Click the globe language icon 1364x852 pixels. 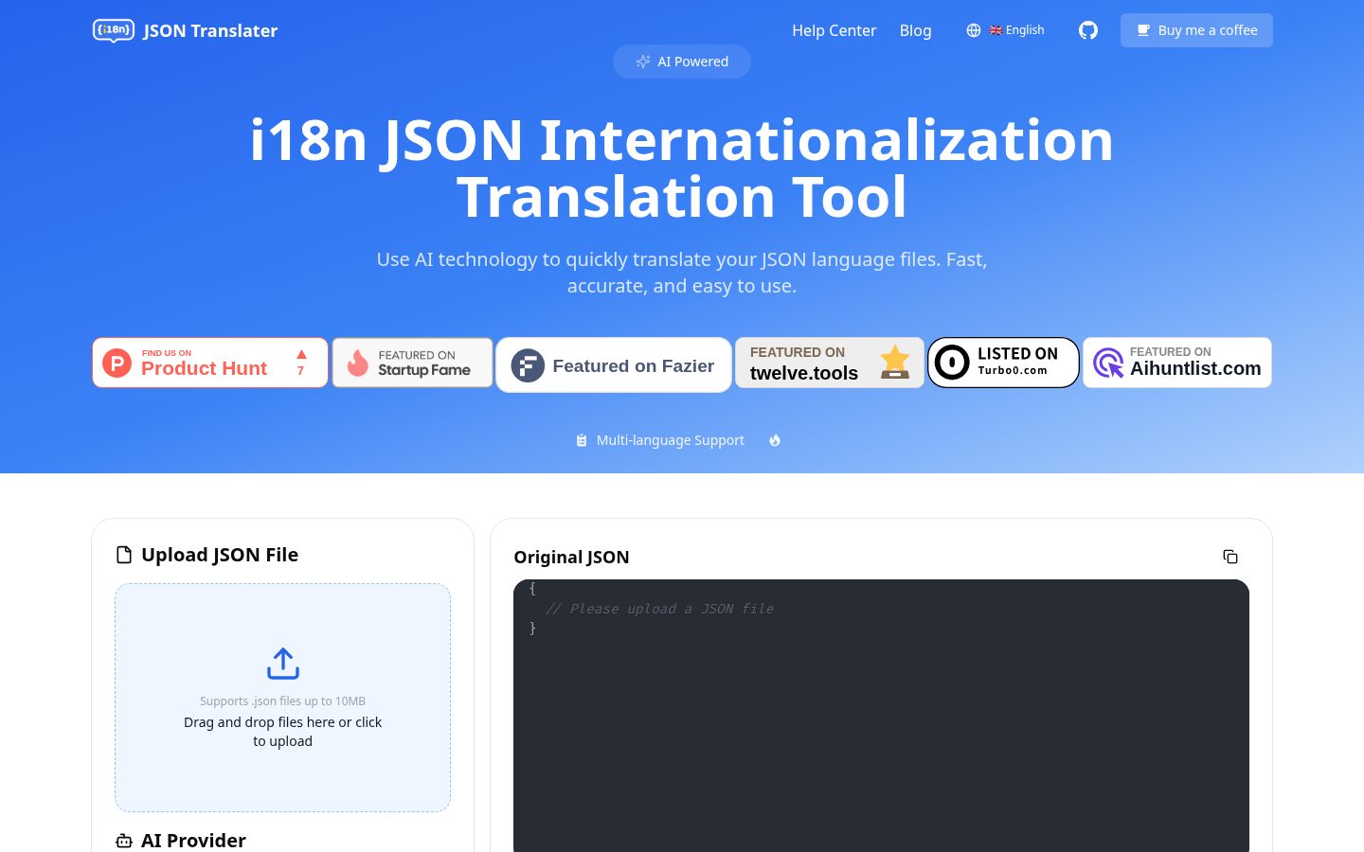click(x=973, y=30)
